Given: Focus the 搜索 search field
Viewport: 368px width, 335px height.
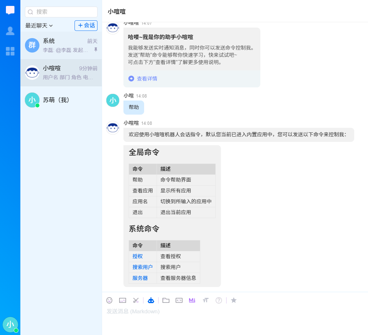Looking at the screenshot, I should pos(65,12).
